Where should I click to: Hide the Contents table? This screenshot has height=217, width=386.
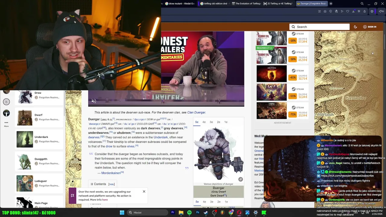112,184
